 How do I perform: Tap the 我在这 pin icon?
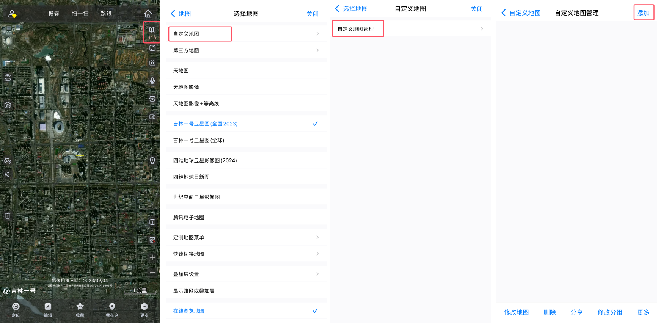click(x=112, y=309)
